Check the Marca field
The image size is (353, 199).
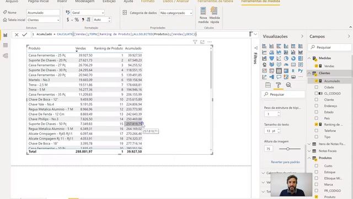(316, 184)
